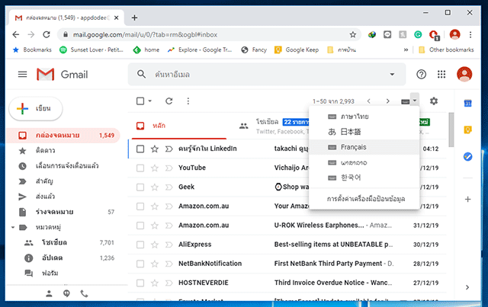Tick the checkbox for the YouTube email
Viewport: 488px width, 307px height.
coord(140,168)
